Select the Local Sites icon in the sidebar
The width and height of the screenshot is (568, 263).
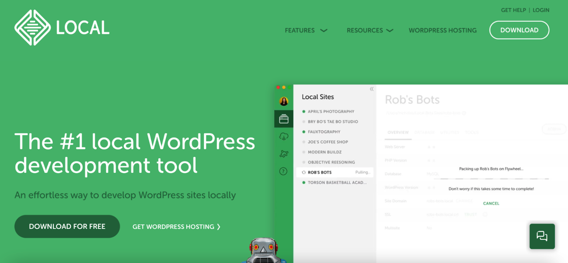(x=284, y=119)
